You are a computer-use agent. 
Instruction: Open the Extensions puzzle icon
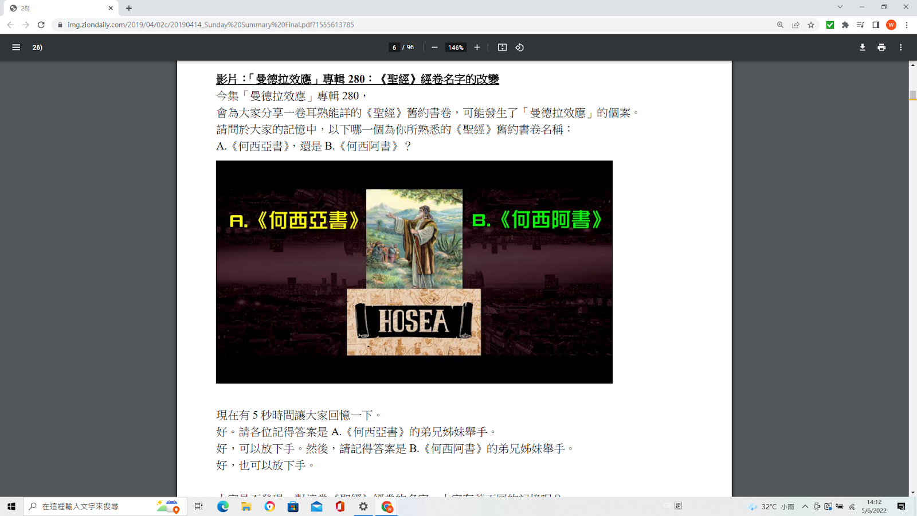click(x=845, y=25)
